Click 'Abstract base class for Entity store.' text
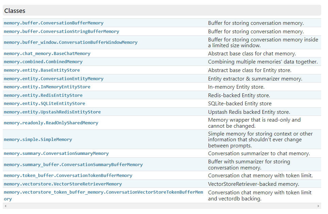Image resolution: width=328 pixels, height=214 pixels. pyautogui.click(x=249, y=70)
